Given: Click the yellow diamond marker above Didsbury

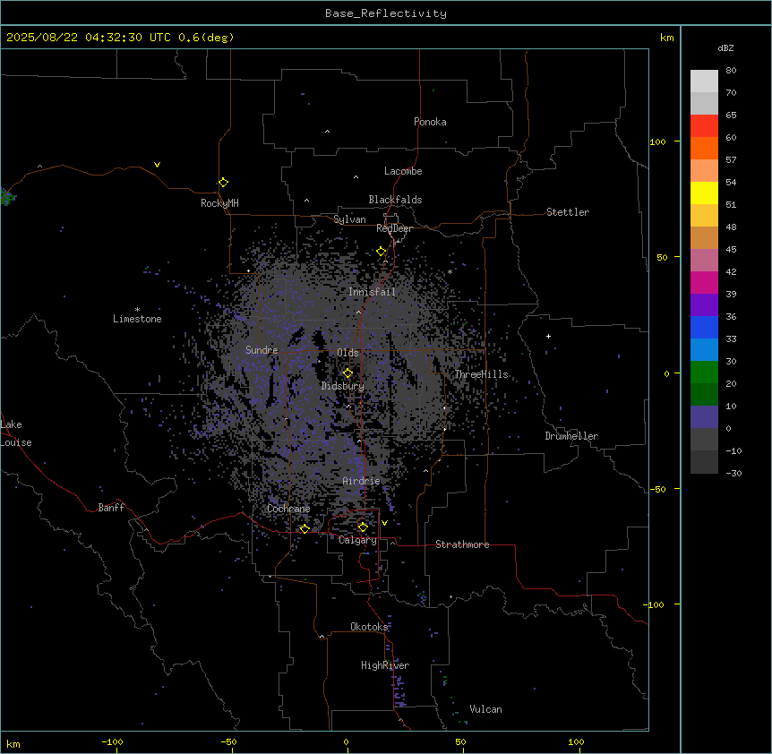Looking at the screenshot, I should [348, 373].
